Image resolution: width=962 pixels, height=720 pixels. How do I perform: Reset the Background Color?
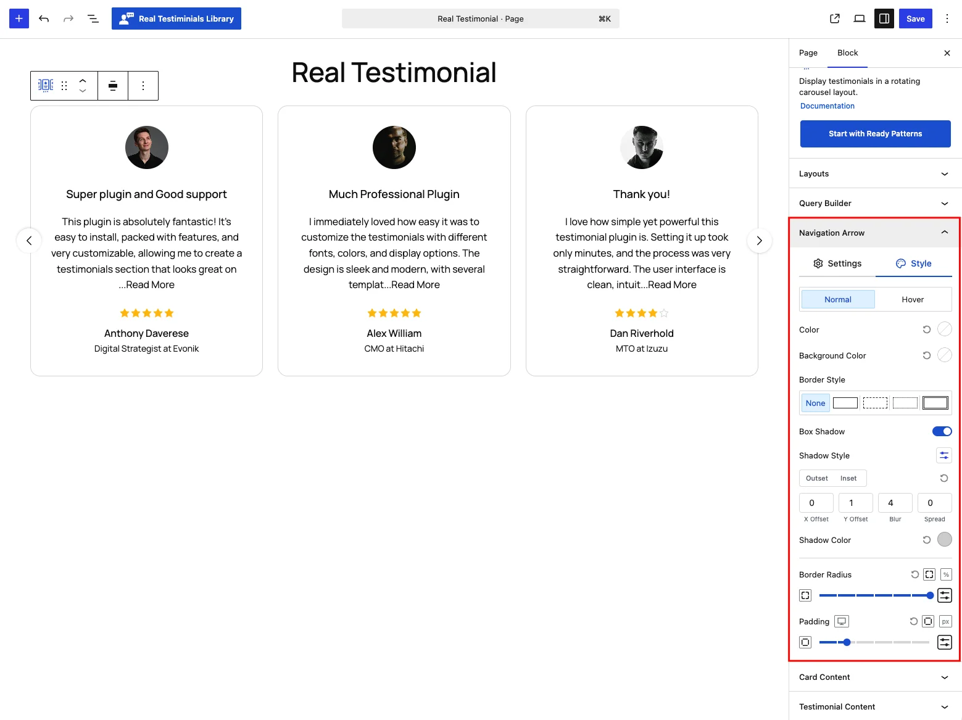click(927, 355)
